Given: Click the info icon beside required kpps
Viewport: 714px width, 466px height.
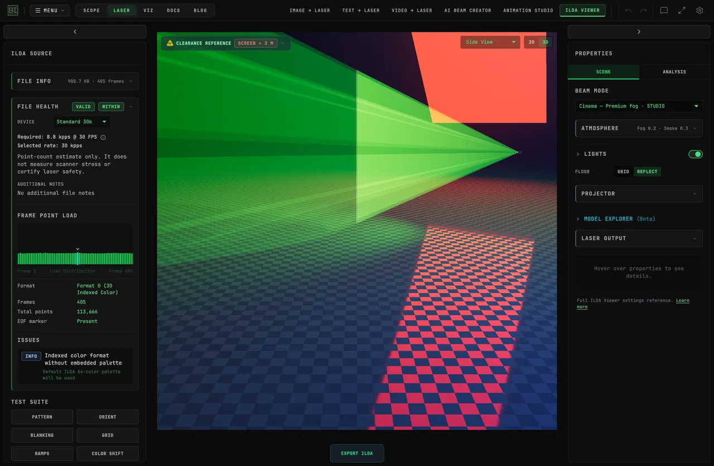Looking at the screenshot, I should click(103, 137).
